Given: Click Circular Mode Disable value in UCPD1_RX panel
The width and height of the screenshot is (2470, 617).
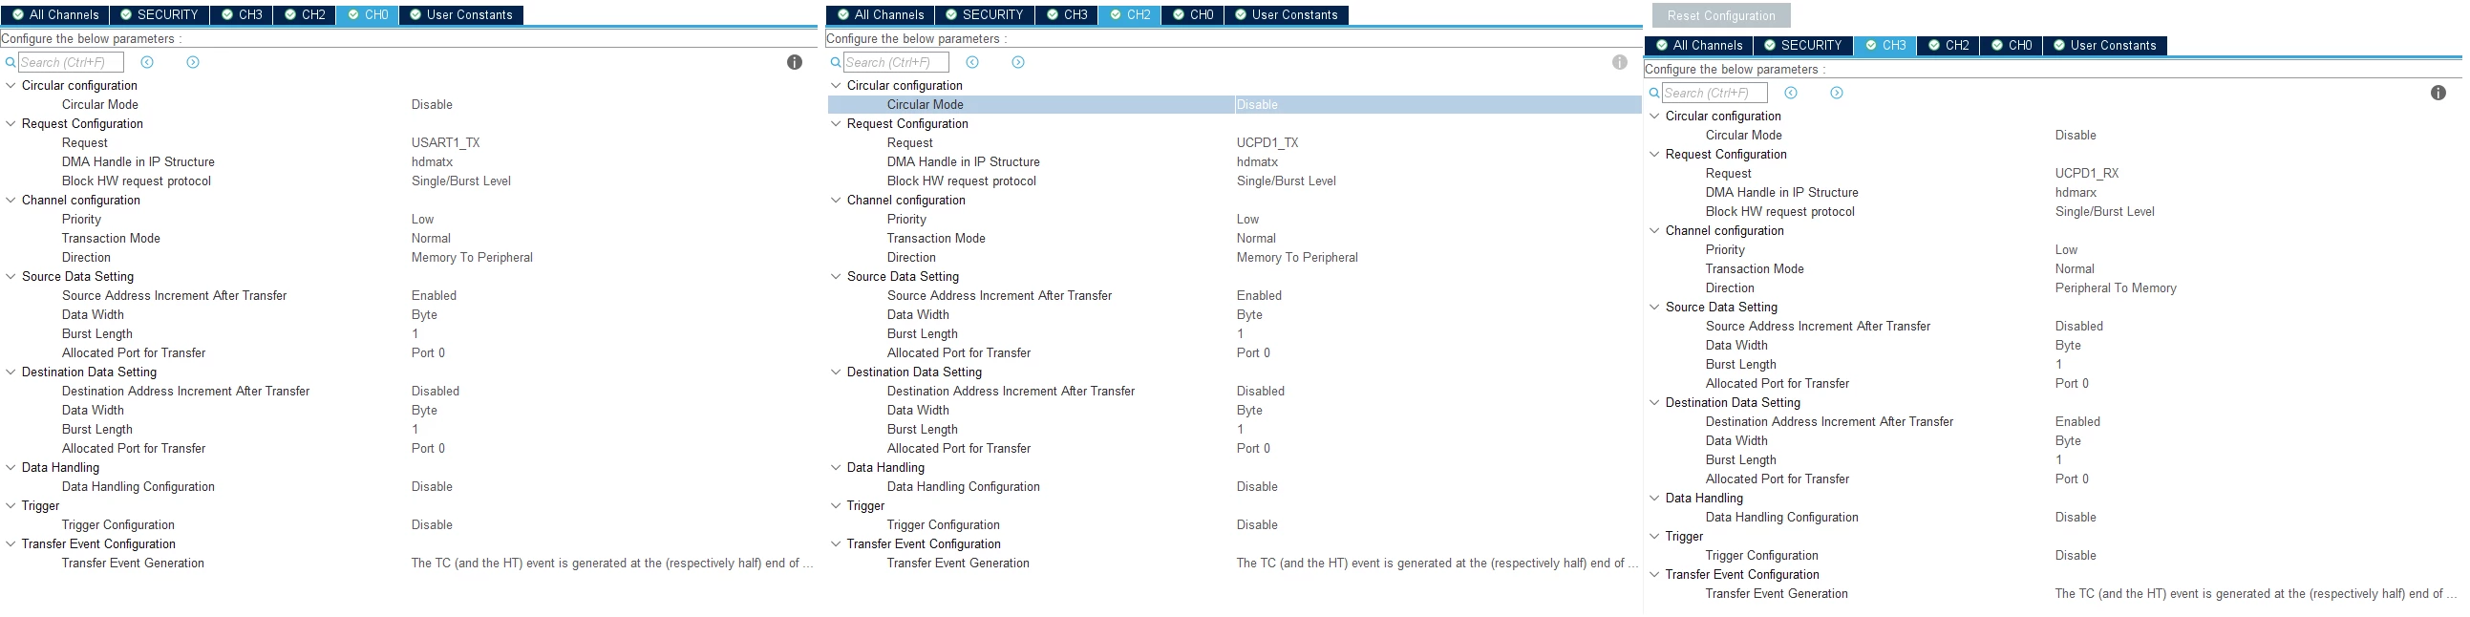Looking at the screenshot, I should click(x=2076, y=135).
